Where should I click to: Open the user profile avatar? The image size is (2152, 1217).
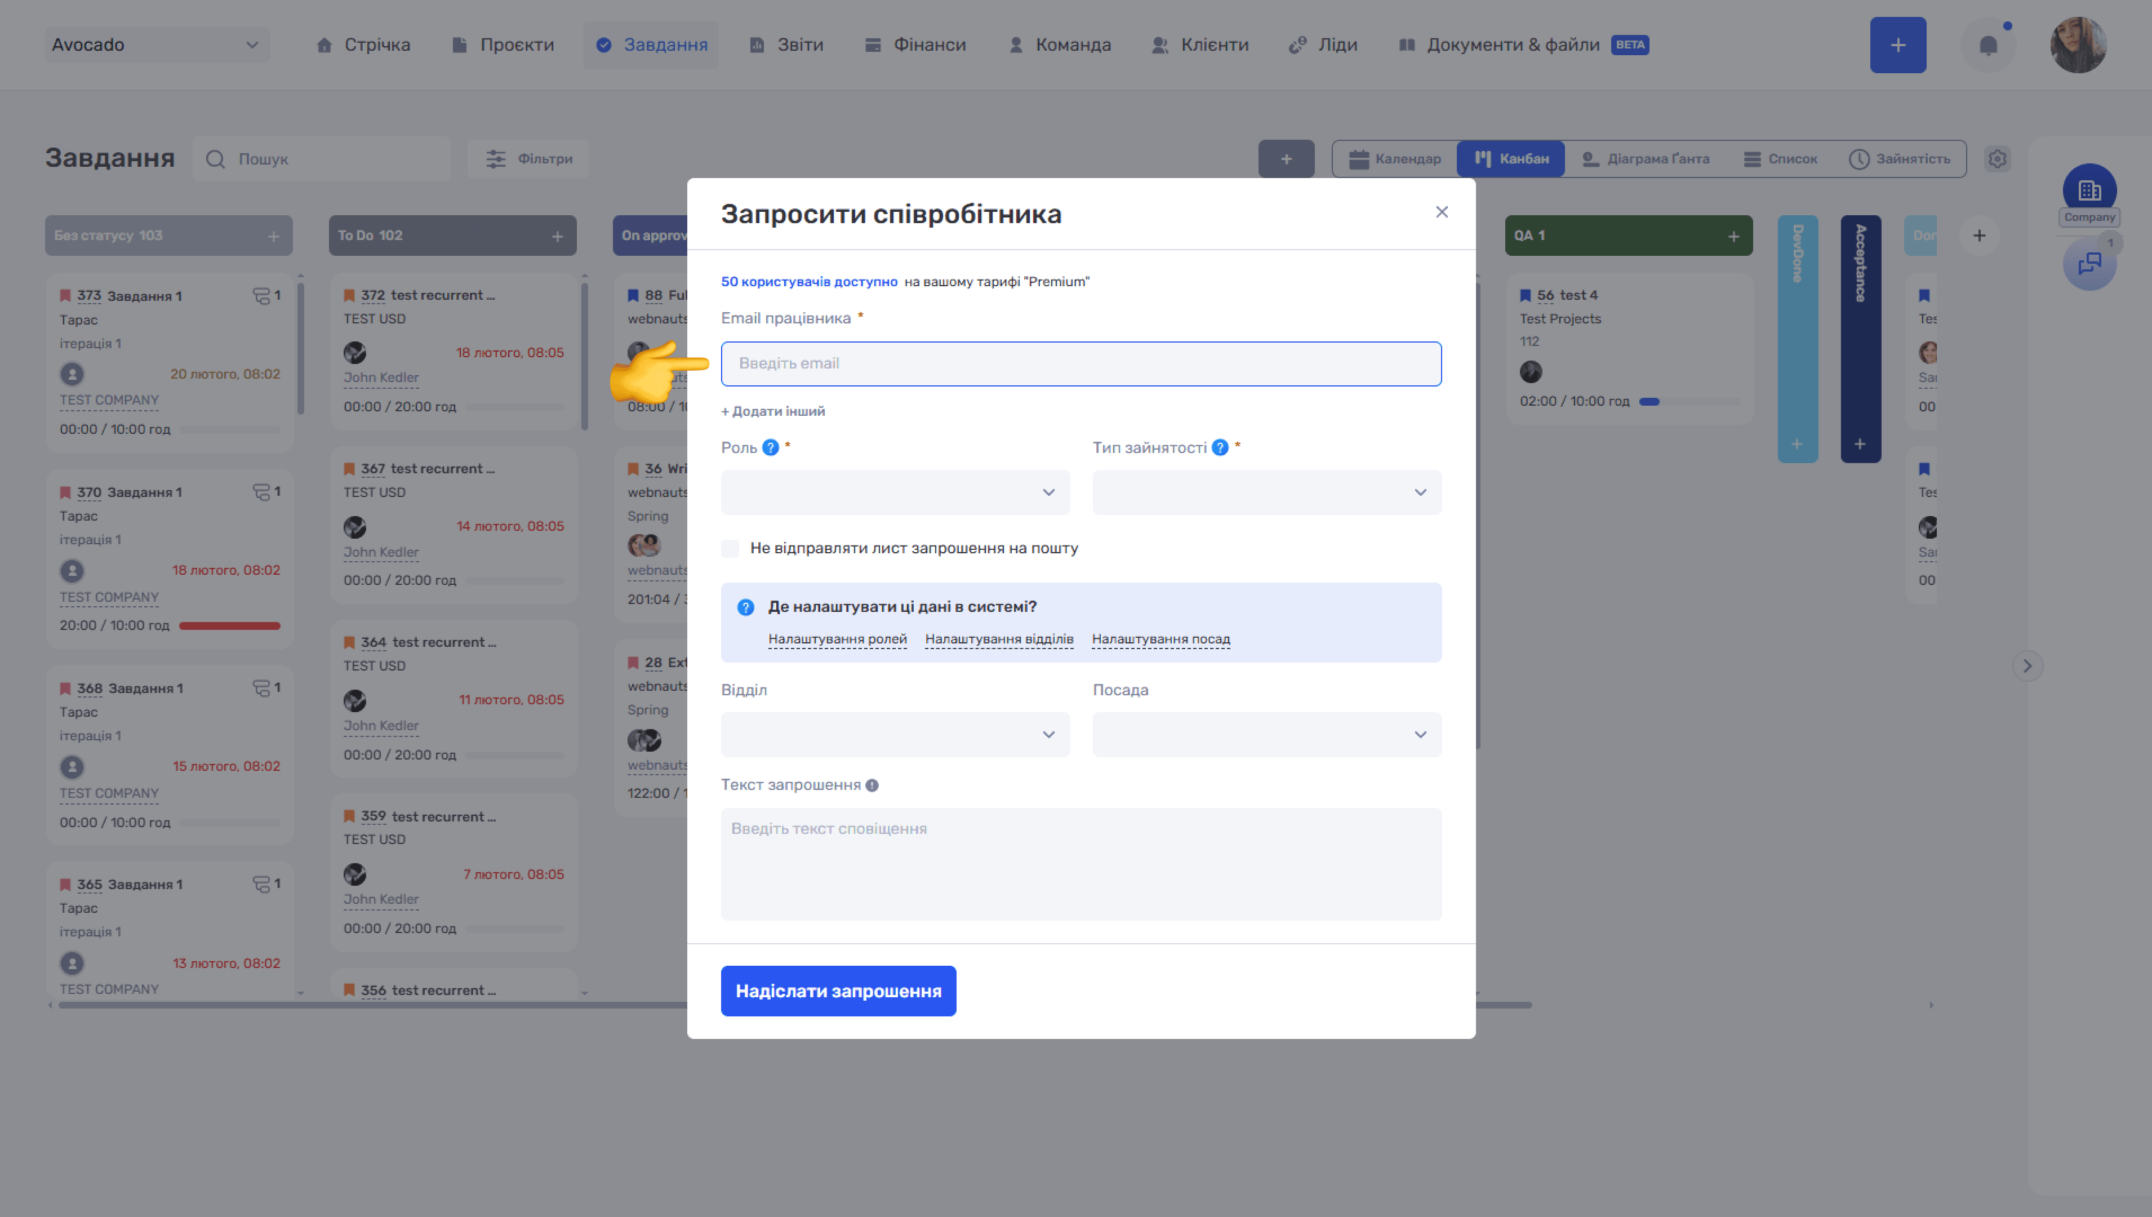pos(2078,45)
